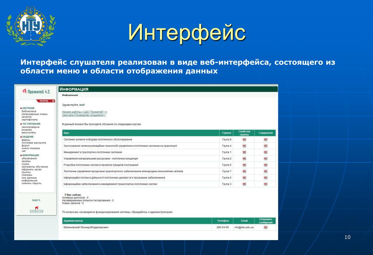This screenshot has height=255, width=373.
Task: Select самопроверка under Тестирование
Action: pyautogui.click(x=31, y=127)
